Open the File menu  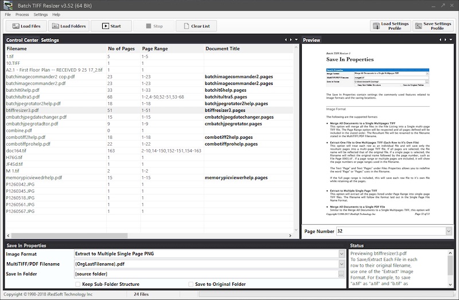(8, 14)
